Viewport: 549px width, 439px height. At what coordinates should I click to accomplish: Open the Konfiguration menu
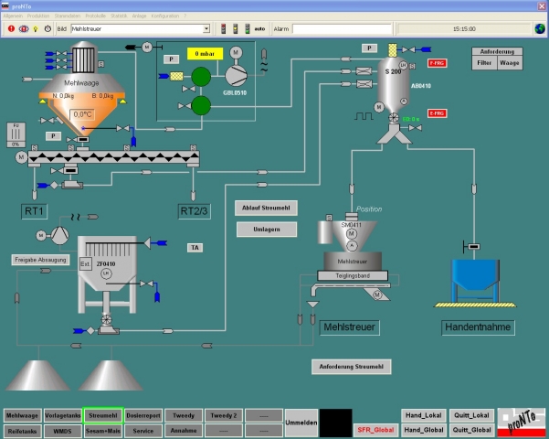coord(165,16)
